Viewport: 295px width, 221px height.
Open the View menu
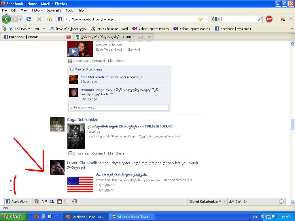pyautogui.click(x=24, y=10)
